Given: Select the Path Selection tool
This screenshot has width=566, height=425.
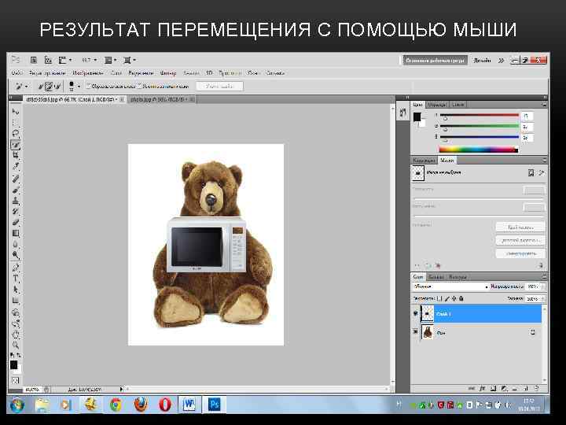Looking at the screenshot, I should (15, 290).
